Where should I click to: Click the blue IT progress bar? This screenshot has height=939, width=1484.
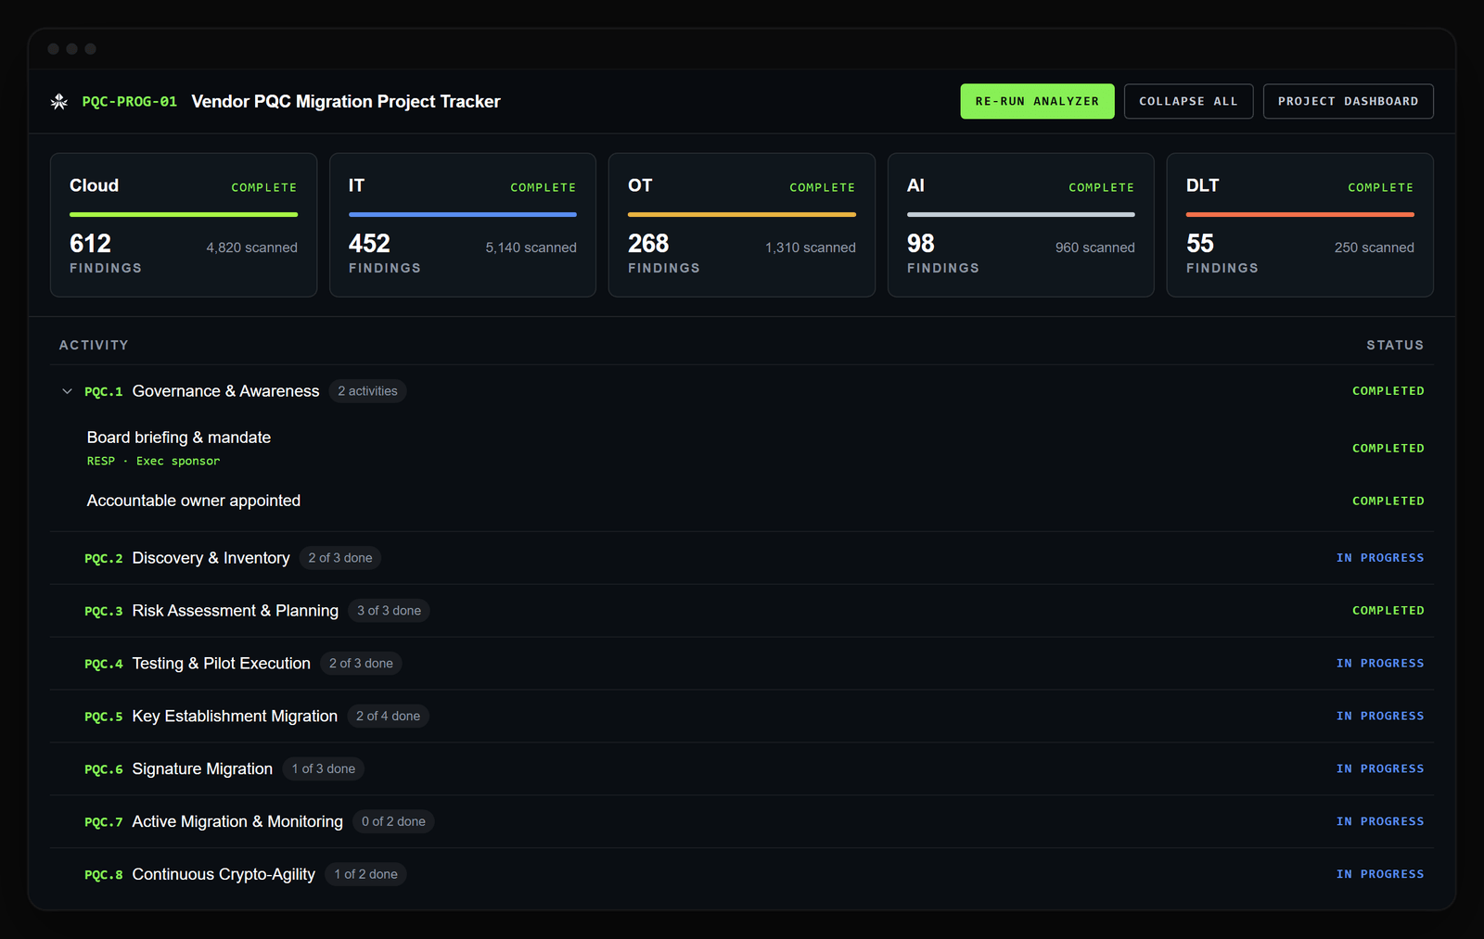[x=463, y=215]
